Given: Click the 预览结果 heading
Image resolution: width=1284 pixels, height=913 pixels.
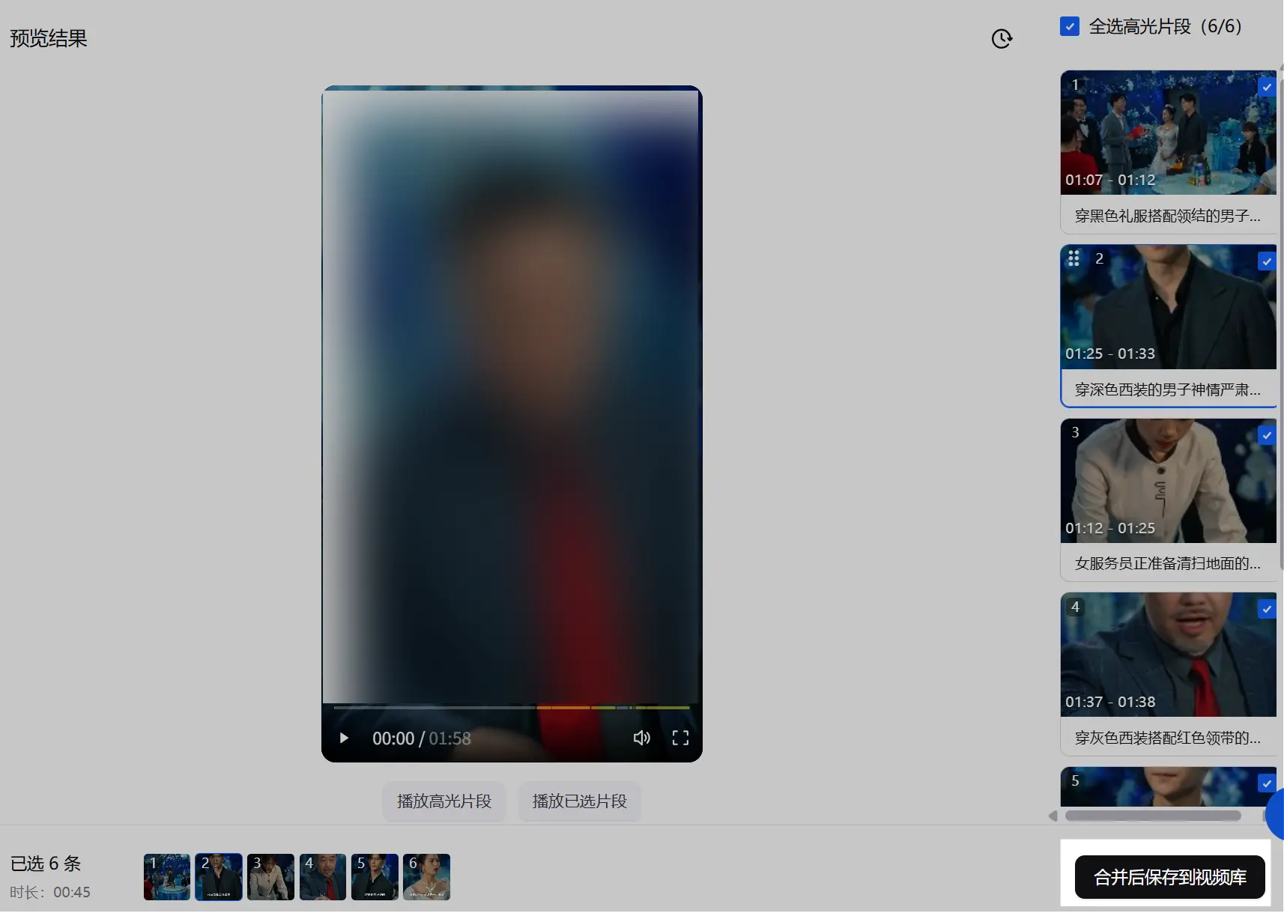Looking at the screenshot, I should 49,38.
